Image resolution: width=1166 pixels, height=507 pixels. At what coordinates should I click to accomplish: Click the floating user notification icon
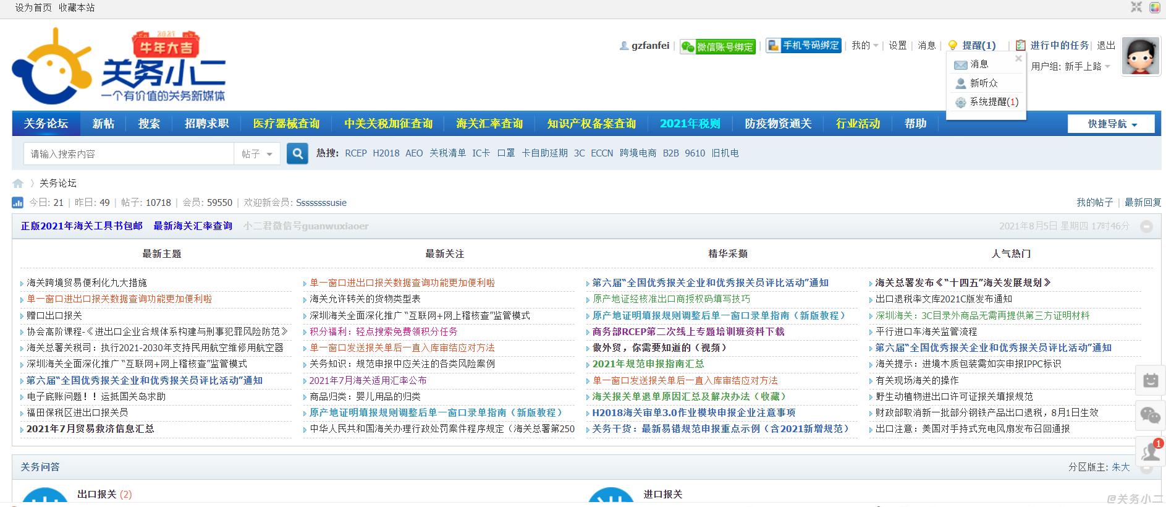click(1151, 451)
